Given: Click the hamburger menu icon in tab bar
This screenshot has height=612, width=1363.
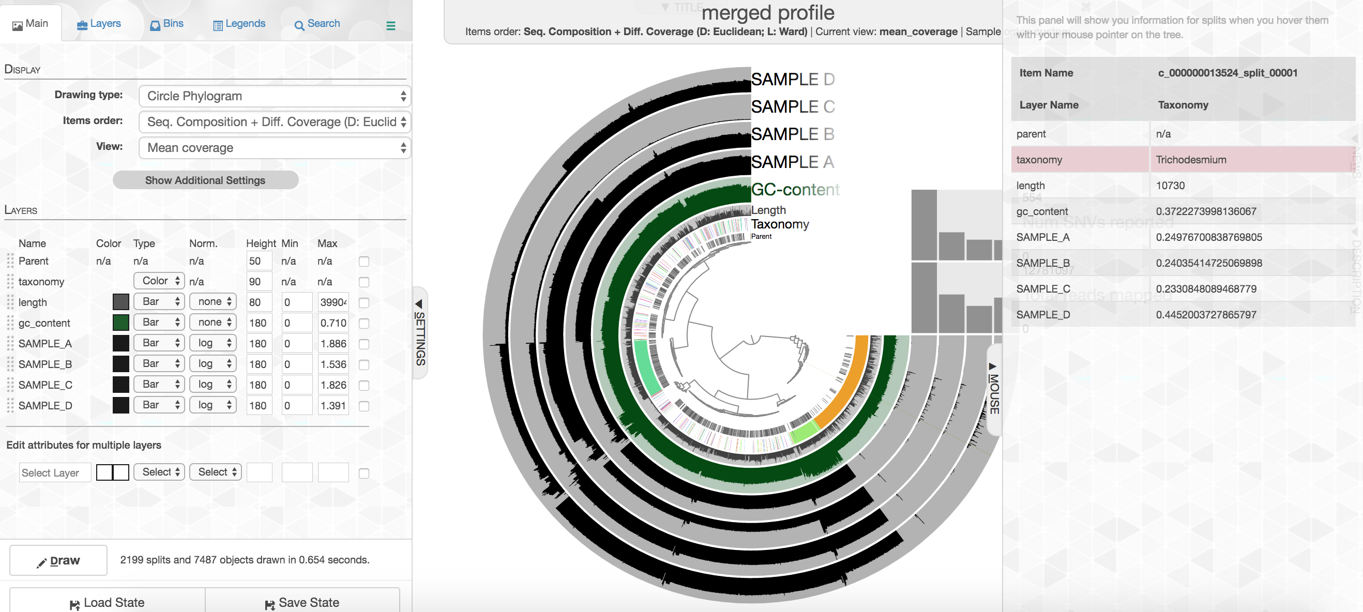Looking at the screenshot, I should (x=390, y=25).
